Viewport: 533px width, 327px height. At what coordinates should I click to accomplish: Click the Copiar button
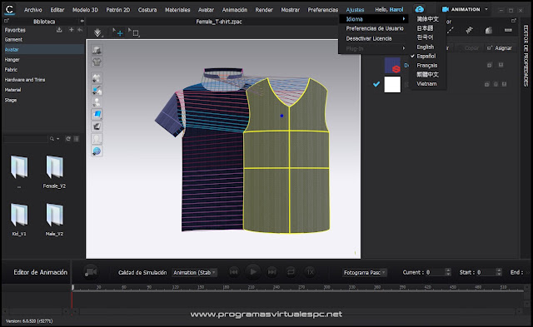pyautogui.click(x=471, y=48)
